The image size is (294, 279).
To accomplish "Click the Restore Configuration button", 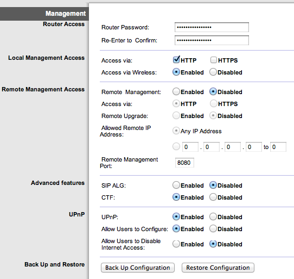I will (218, 268).
